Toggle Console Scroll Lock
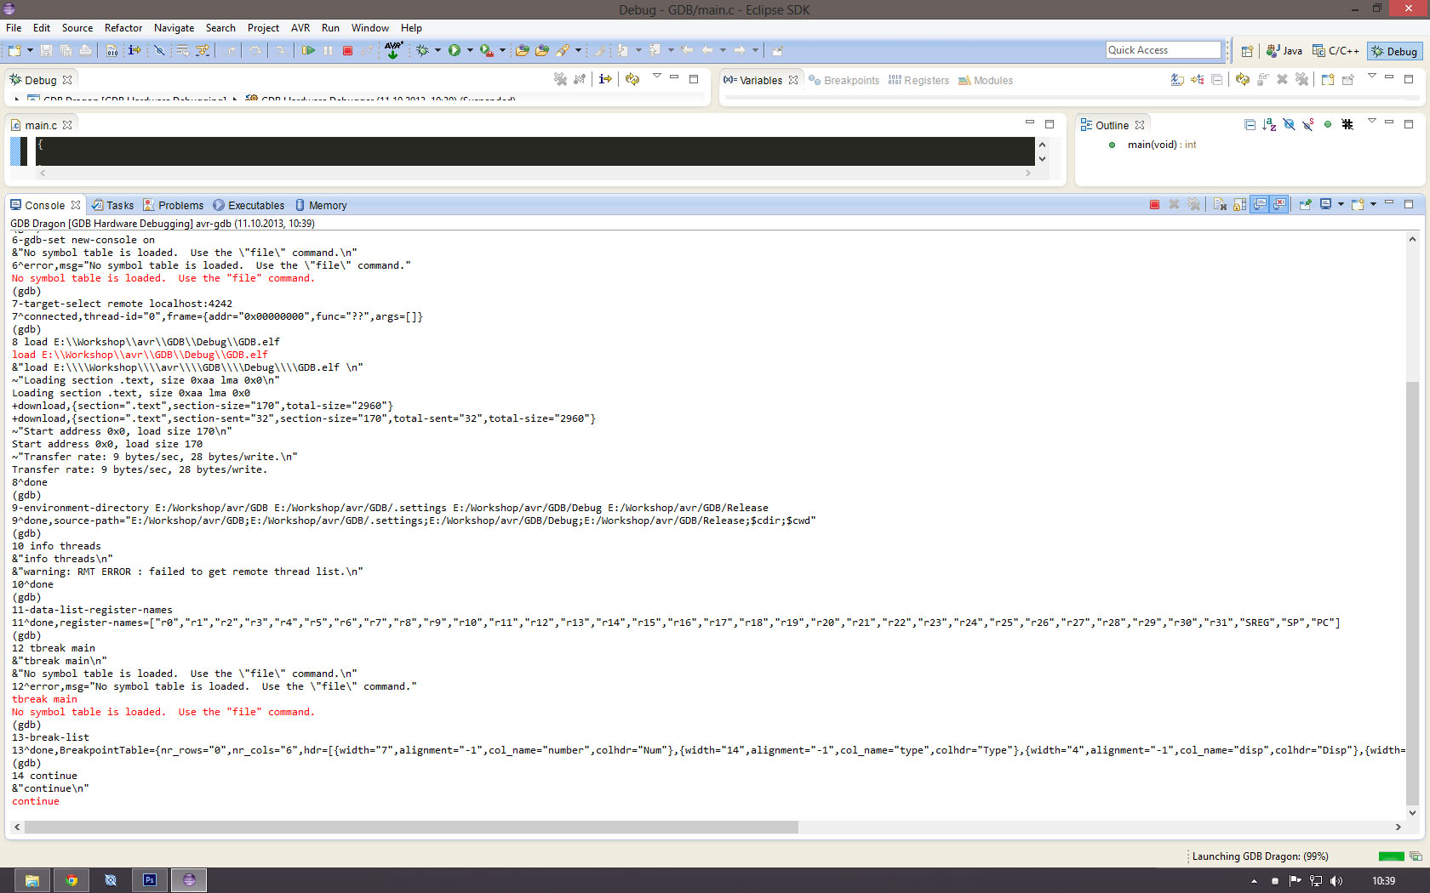The height and width of the screenshot is (893, 1430). [x=1239, y=205]
